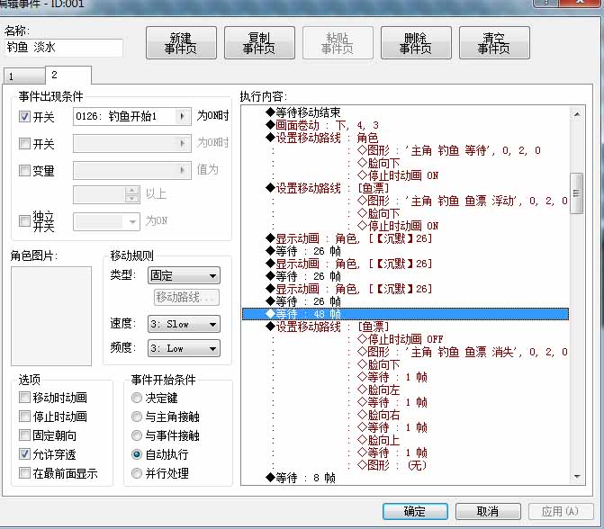This screenshot has width=604, height=529.
Task: Edit the event name field 钓鱼 淡水
Action: 64,48
